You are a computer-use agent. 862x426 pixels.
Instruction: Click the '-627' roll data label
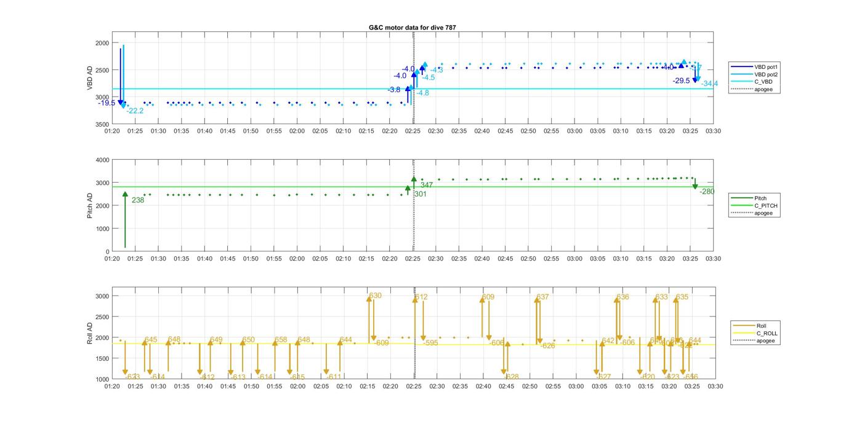(x=604, y=377)
